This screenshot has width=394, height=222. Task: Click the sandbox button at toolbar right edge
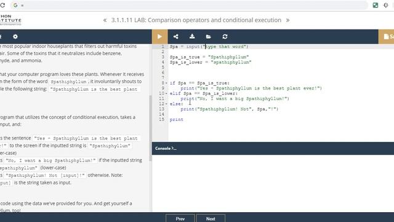(386, 36)
